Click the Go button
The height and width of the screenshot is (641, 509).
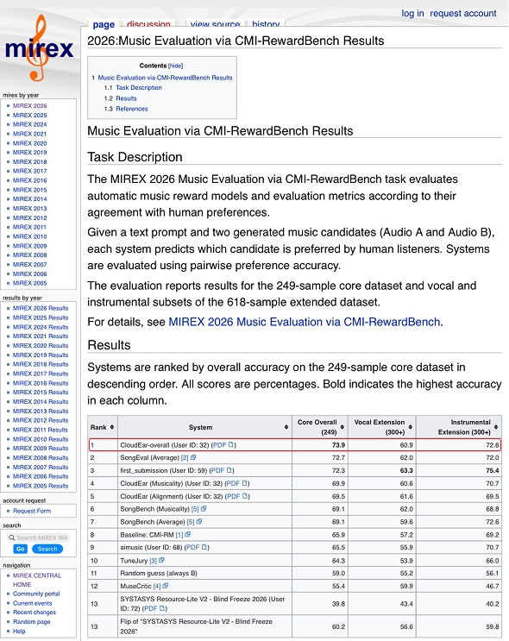21,549
